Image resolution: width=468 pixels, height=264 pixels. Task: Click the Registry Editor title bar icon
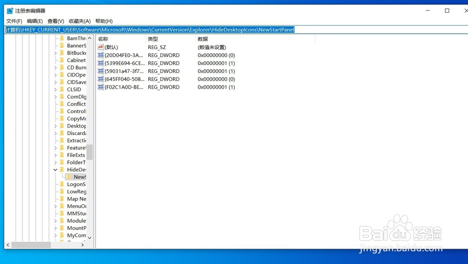click(10, 11)
